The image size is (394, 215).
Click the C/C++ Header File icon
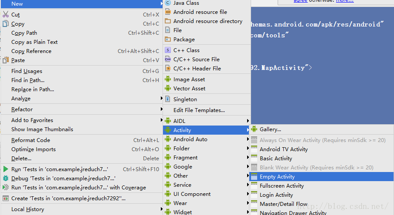pyautogui.click(x=168, y=69)
